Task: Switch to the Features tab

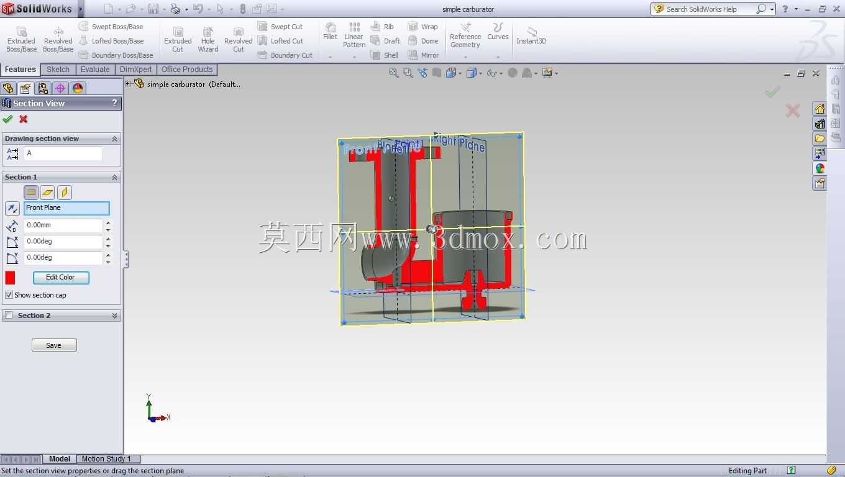Action: (x=21, y=70)
